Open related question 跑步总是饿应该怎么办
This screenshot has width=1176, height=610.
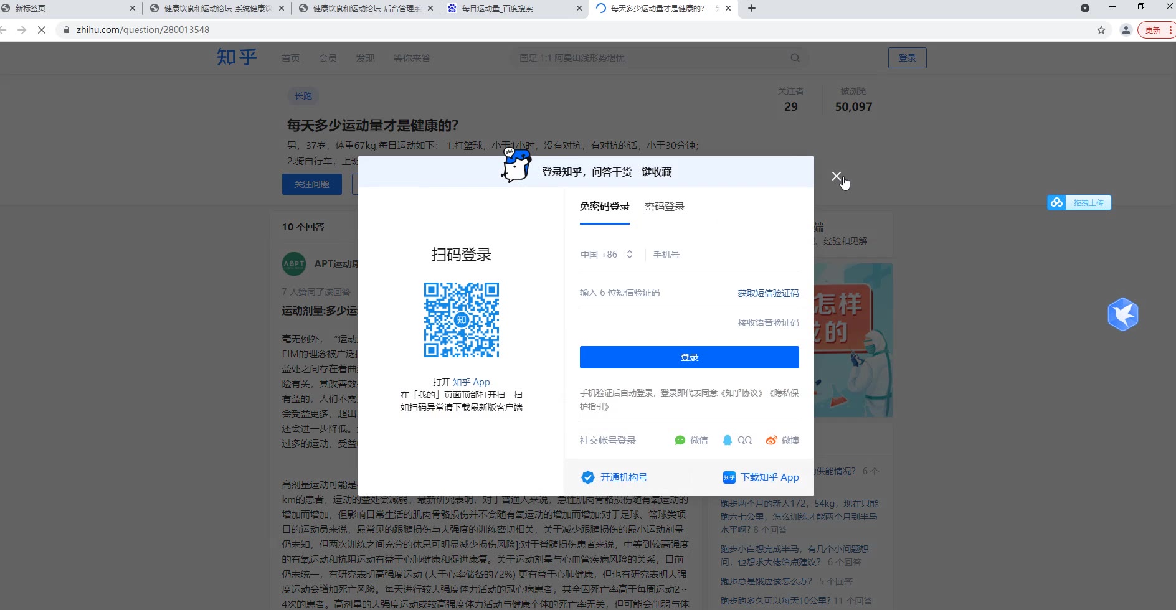[766, 581]
